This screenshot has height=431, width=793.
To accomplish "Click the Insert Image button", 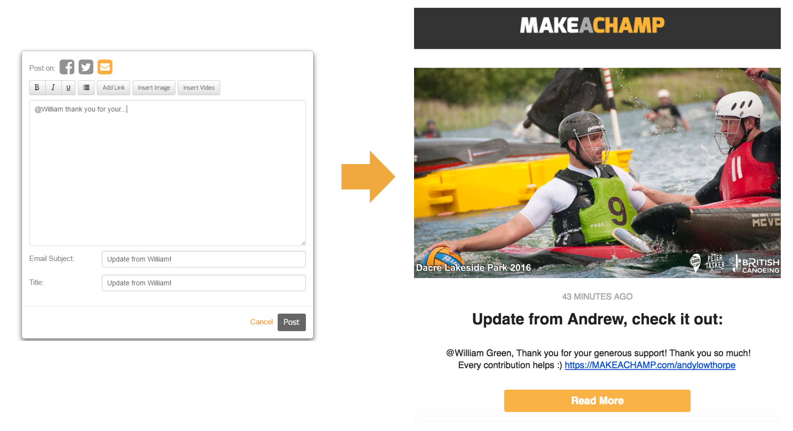I will [x=154, y=88].
